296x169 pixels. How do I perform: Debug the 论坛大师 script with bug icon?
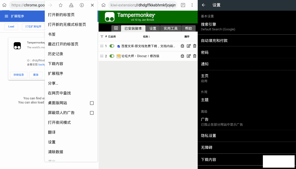pyautogui.click(x=182, y=56)
